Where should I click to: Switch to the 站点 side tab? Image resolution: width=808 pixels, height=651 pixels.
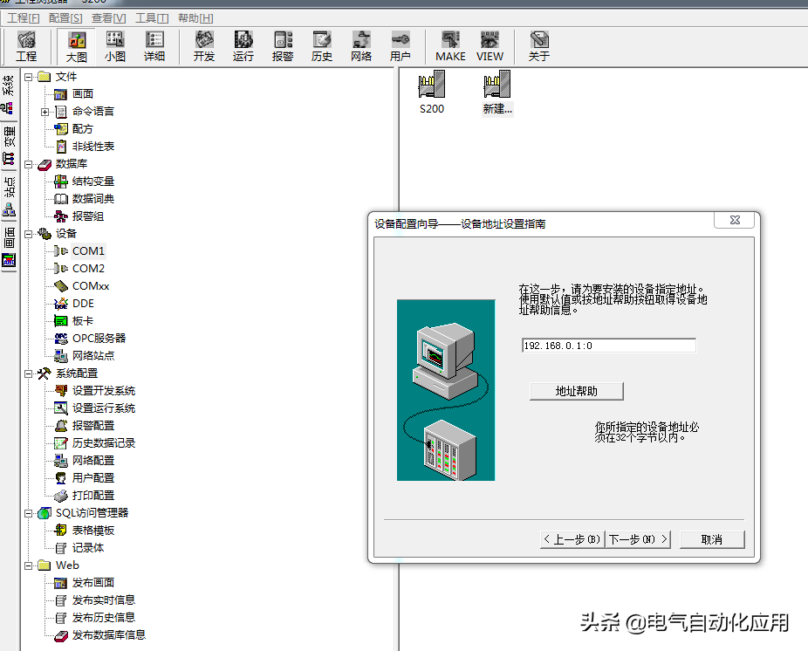[8, 197]
